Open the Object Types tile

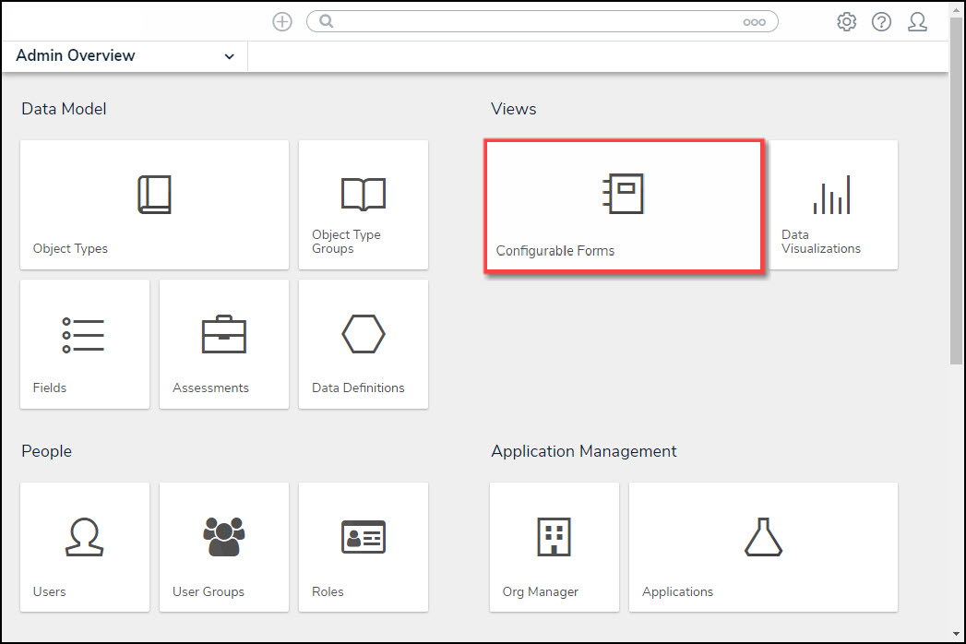(x=154, y=205)
